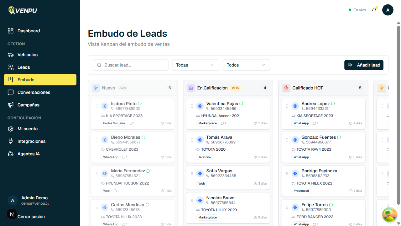Click the En vivo status indicator
This screenshot has height=226, width=401.
pos(357,10)
